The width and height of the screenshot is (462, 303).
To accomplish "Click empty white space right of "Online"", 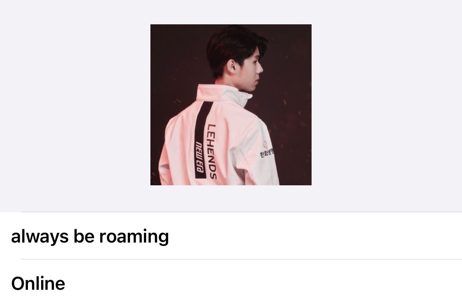I will (263, 283).
